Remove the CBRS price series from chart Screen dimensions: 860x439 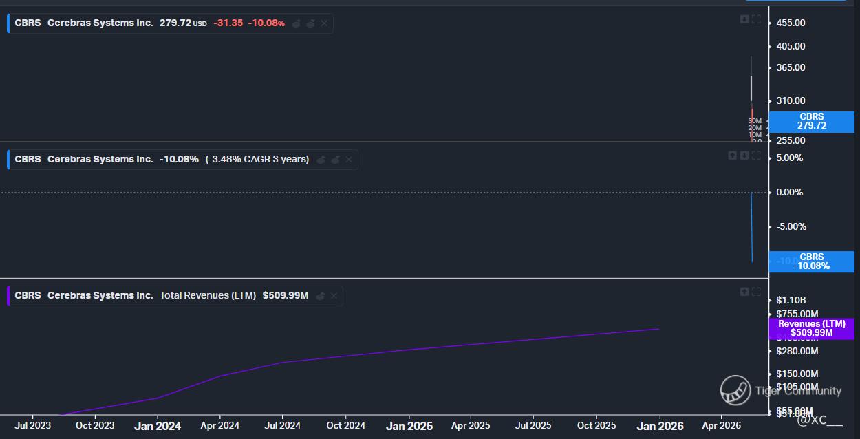pyautogui.click(x=324, y=23)
